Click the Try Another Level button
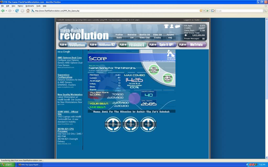This screenshot has width=268, height=167. (x=154, y=69)
